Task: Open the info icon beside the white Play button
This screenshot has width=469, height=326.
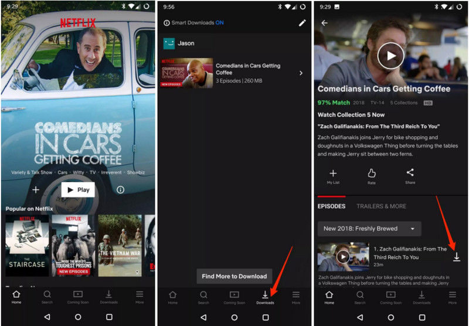Action: (120, 190)
